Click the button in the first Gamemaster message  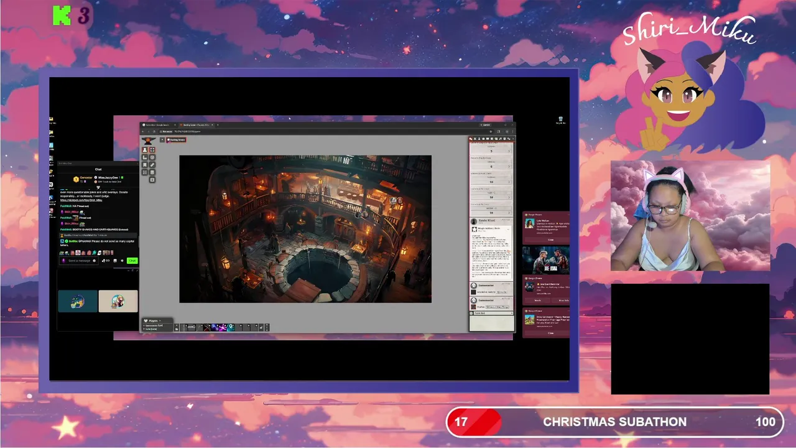pyautogui.click(x=502, y=292)
